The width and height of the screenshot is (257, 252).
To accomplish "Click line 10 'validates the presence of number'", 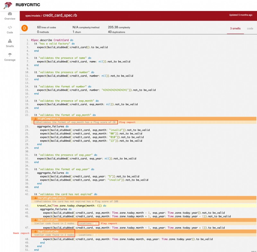I will point(64,72).
